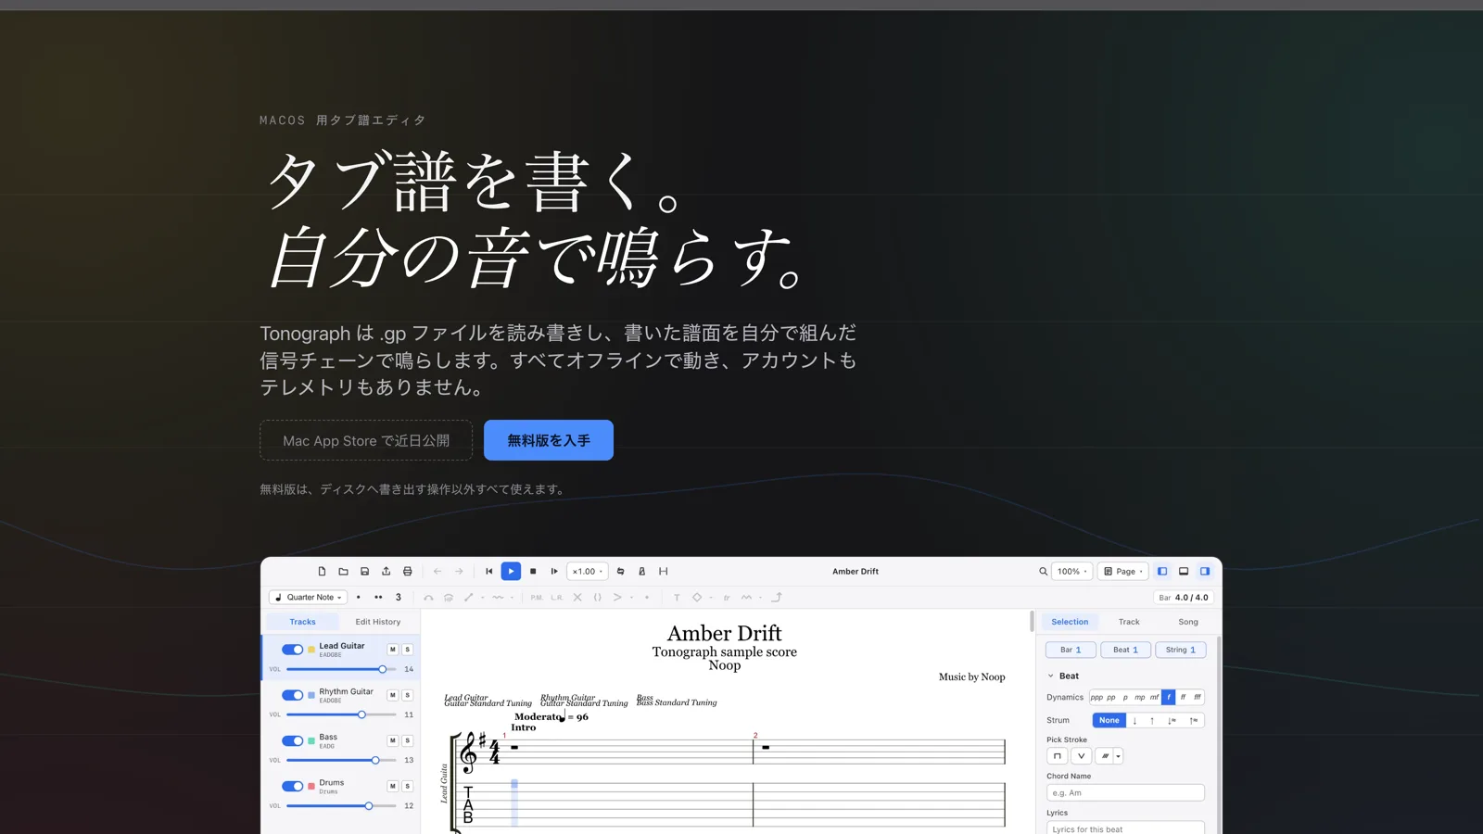Open file via the folder icon
Image resolution: width=1483 pixels, height=834 pixels.
[x=343, y=572]
